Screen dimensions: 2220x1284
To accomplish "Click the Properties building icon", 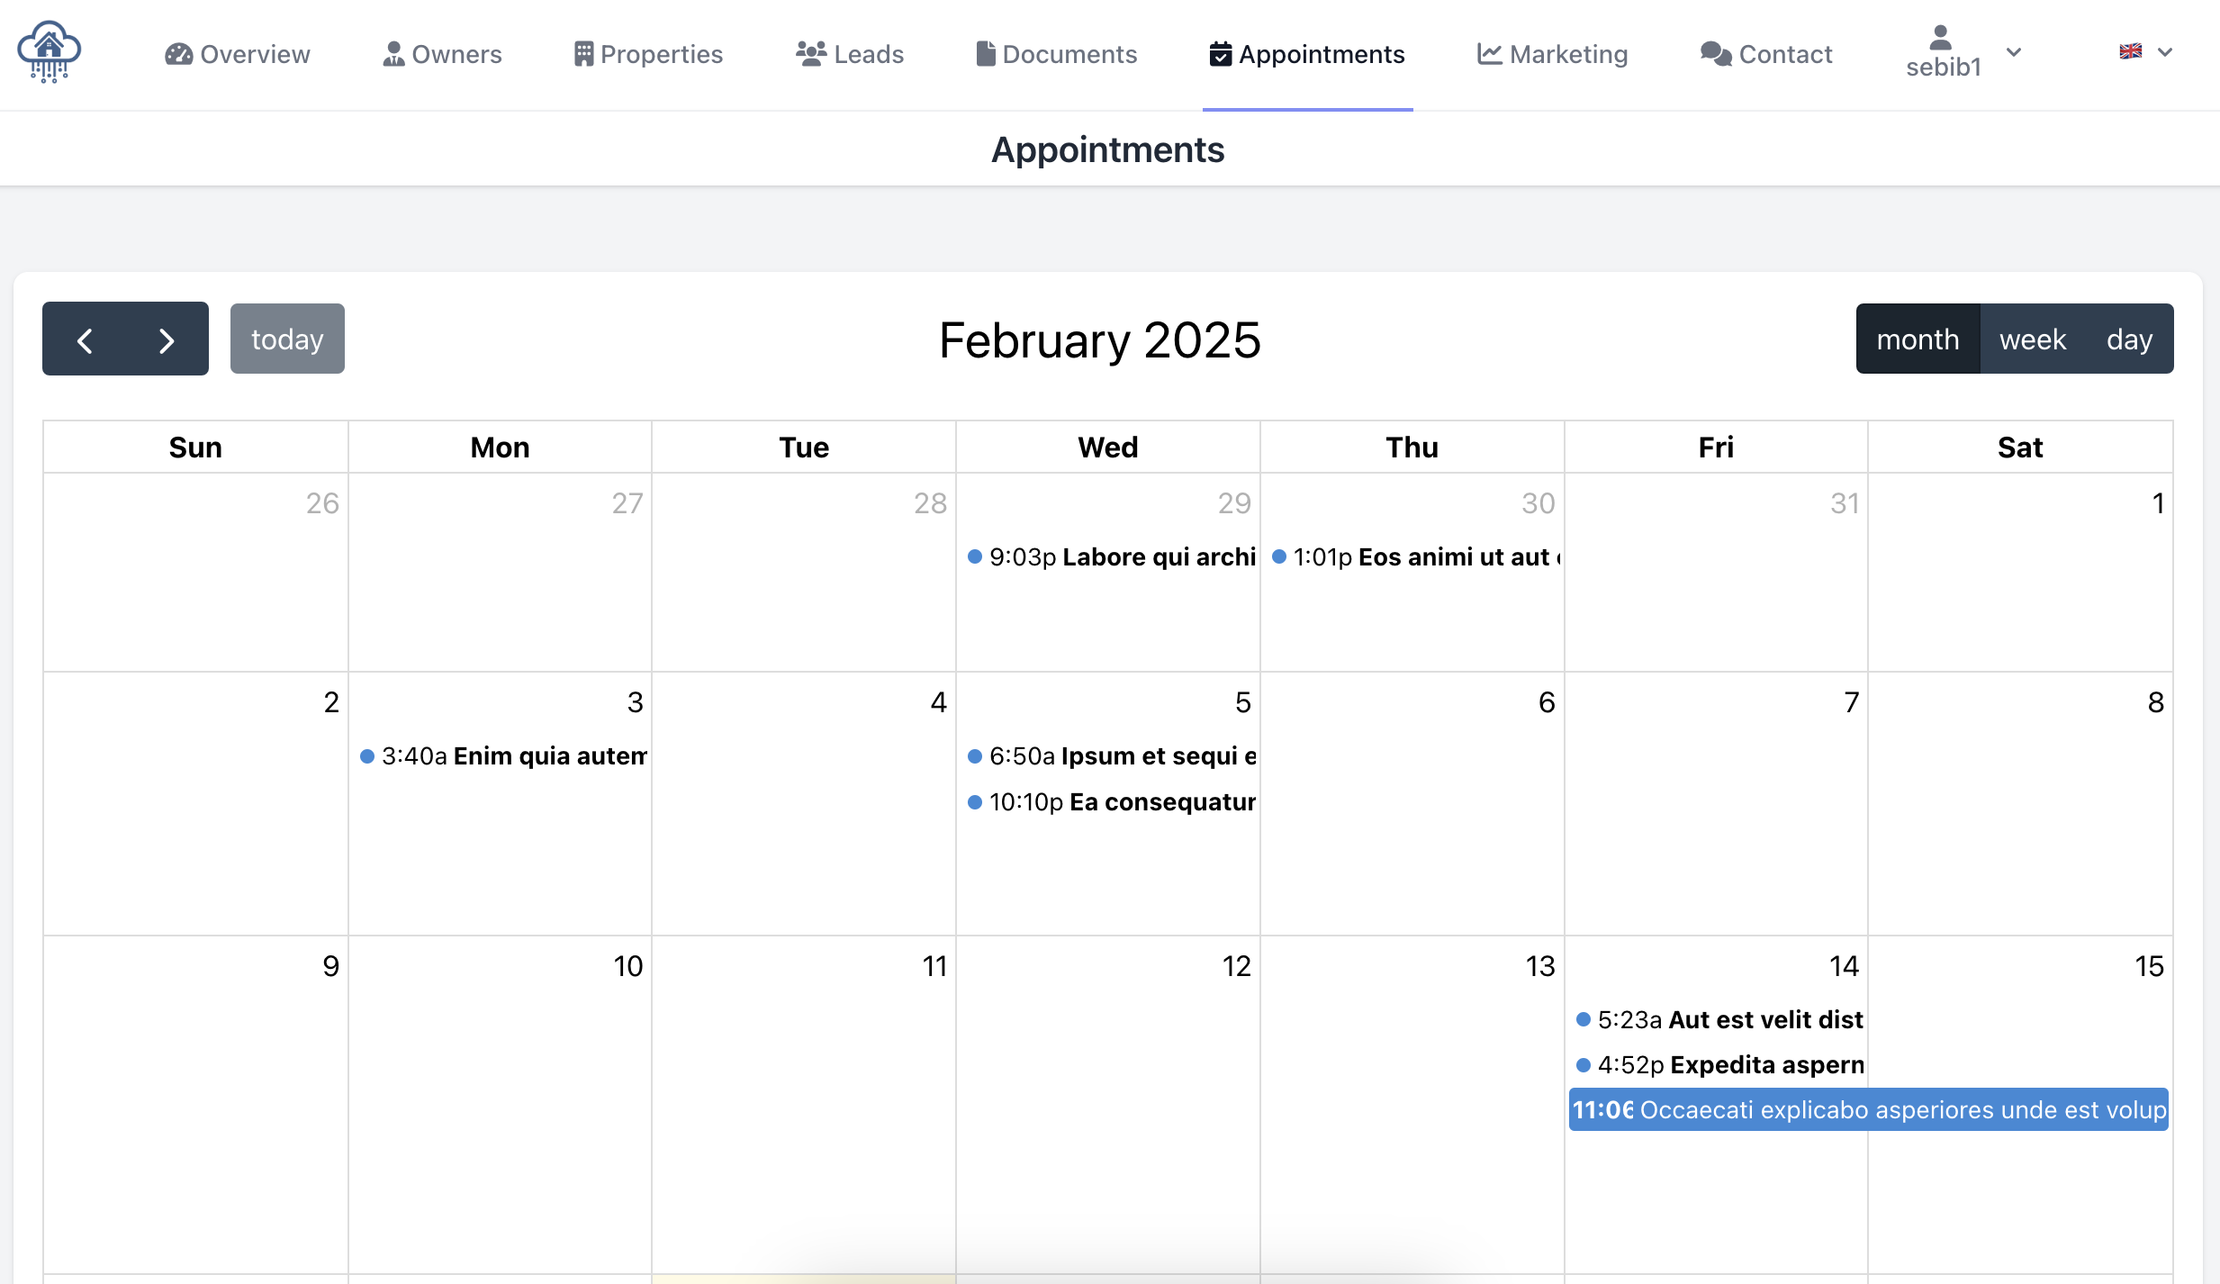I will pyautogui.click(x=583, y=54).
